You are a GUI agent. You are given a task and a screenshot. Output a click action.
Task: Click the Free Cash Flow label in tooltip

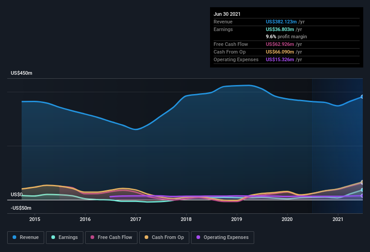[x=231, y=44]
